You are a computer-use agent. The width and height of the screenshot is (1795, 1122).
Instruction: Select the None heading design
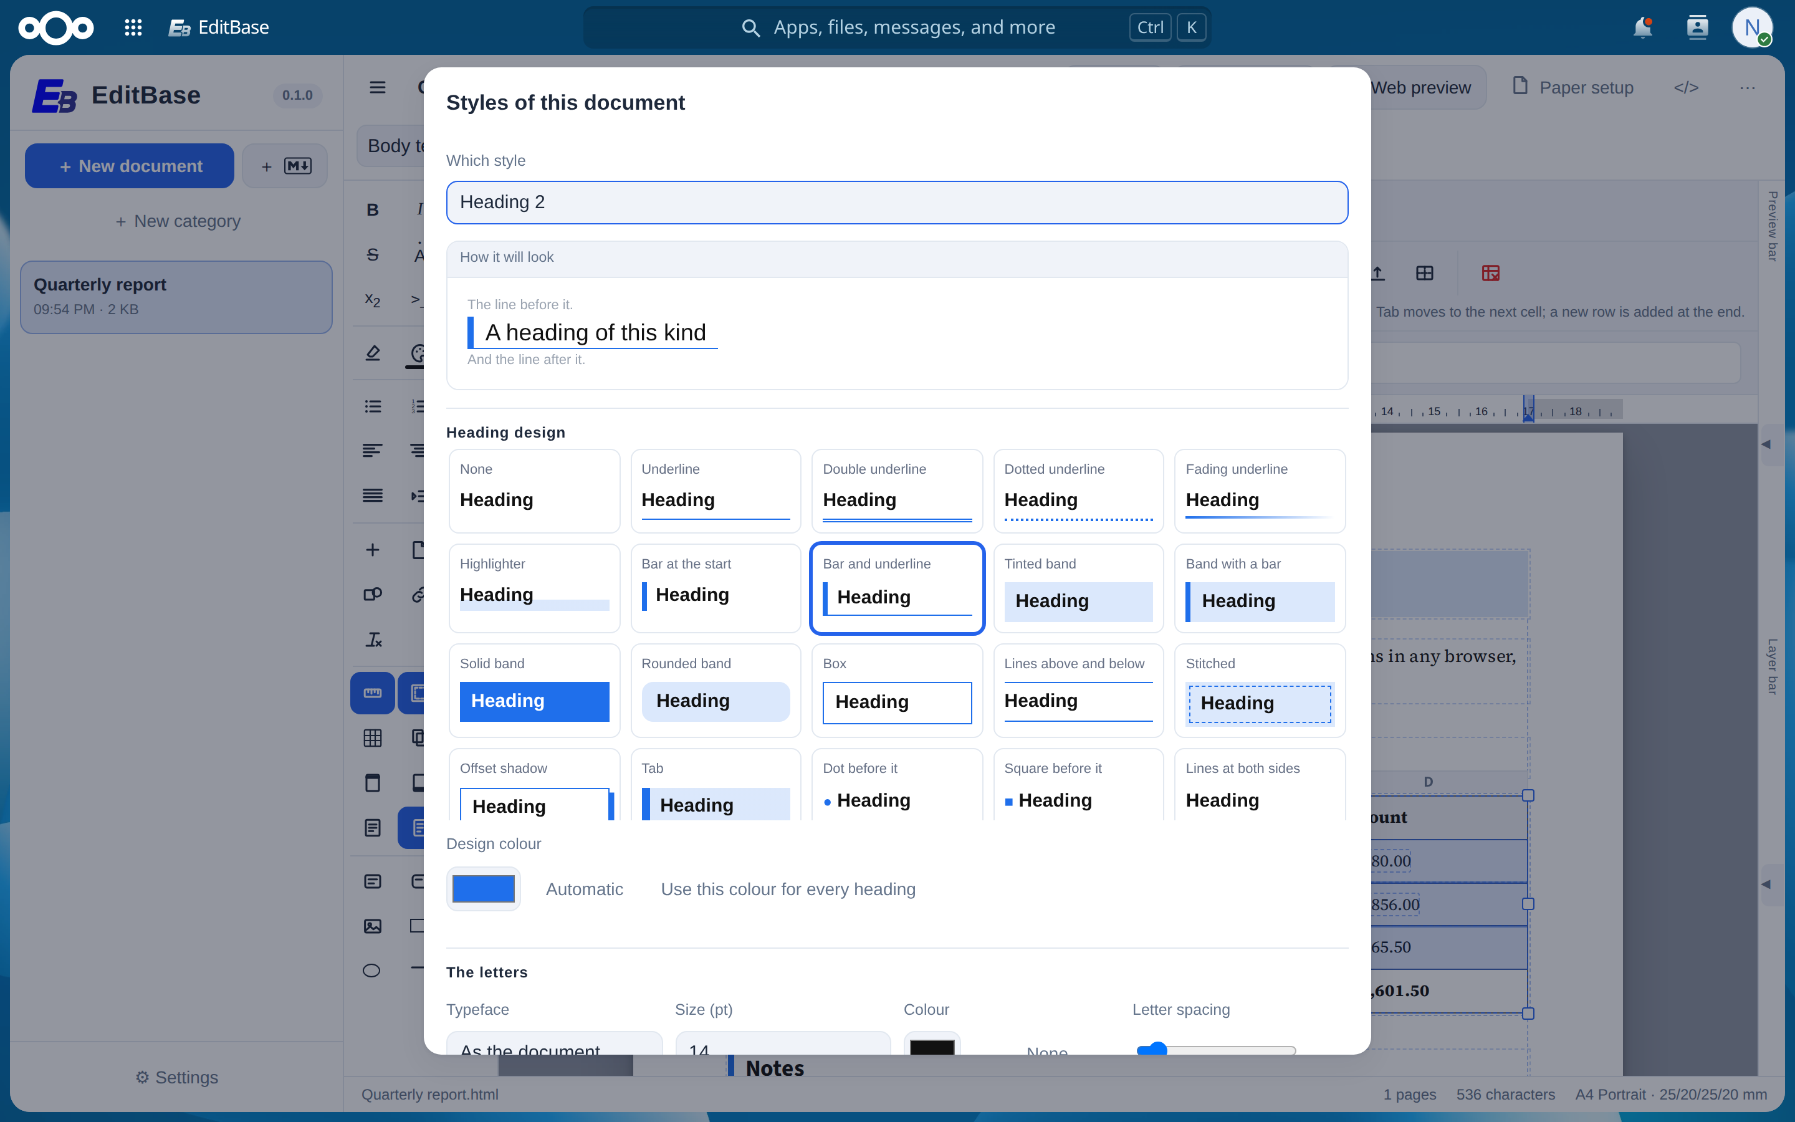[x=534, y=491]
